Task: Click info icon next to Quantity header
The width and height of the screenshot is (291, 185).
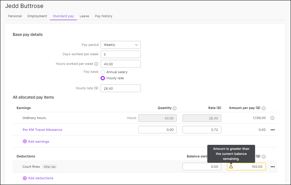Action: pyautogui.click(x=175, y=108)
